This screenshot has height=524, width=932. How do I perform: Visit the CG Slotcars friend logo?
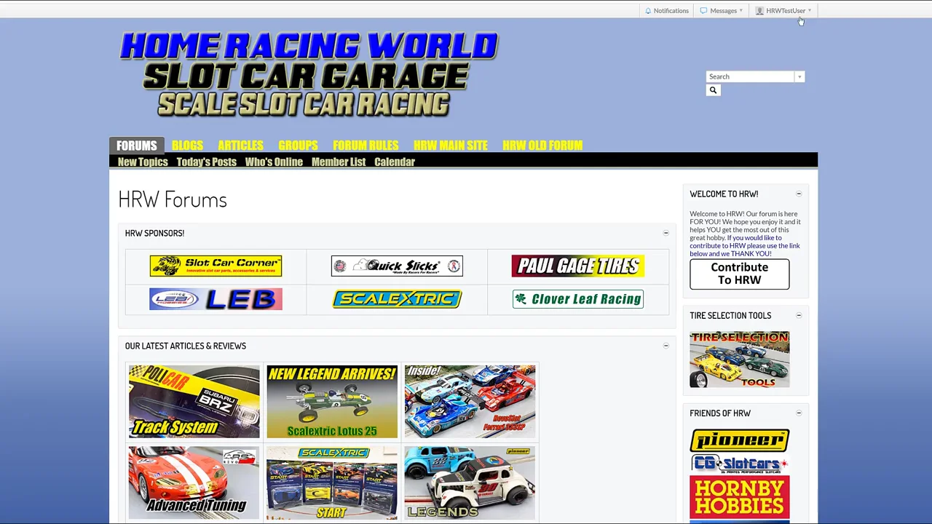[739, 464]
